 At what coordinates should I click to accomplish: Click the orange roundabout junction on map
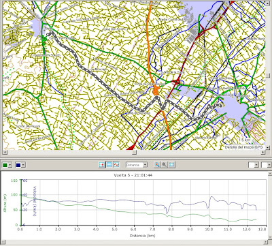tap(156, 91)
